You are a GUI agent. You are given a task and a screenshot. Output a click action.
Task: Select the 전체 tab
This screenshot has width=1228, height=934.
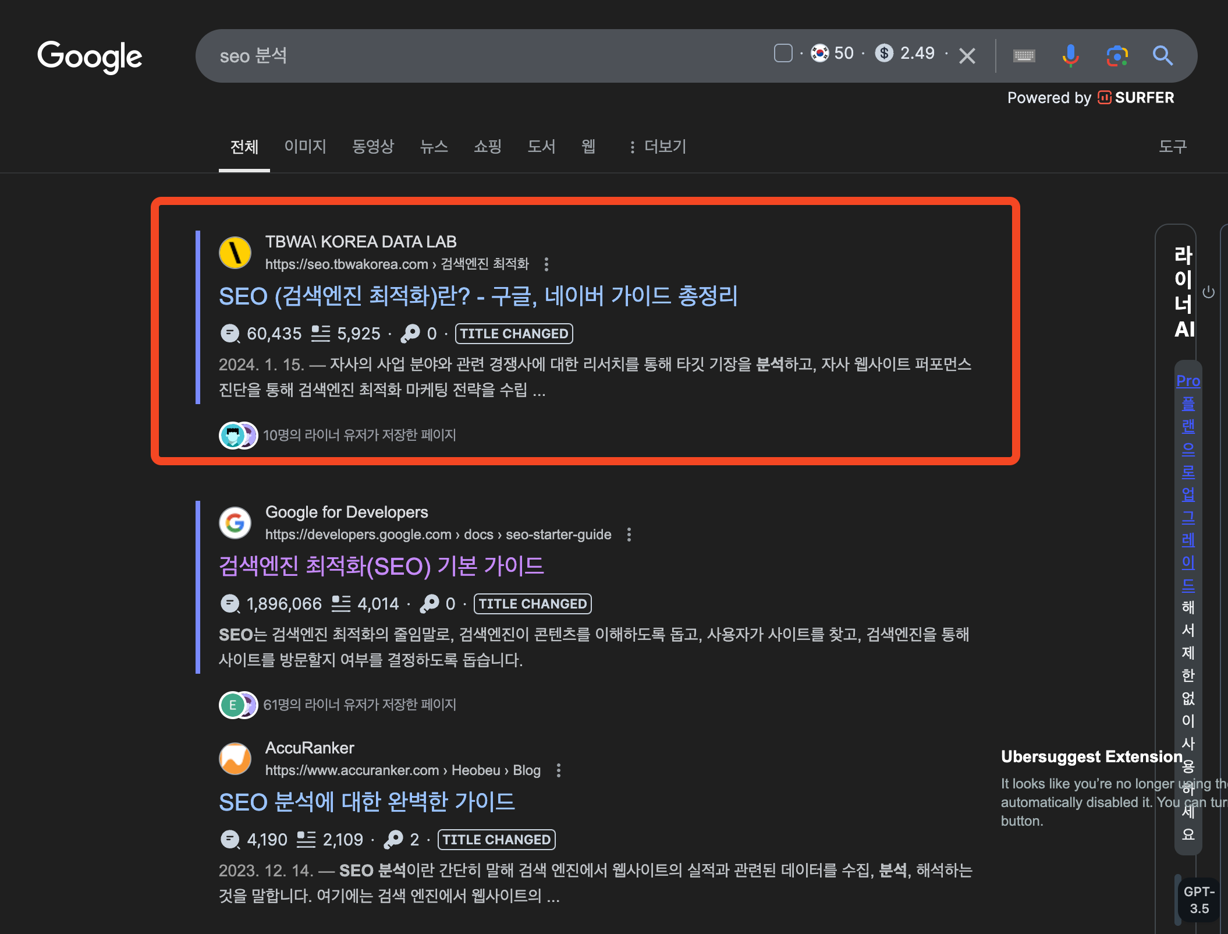click(x=244, y=147)
